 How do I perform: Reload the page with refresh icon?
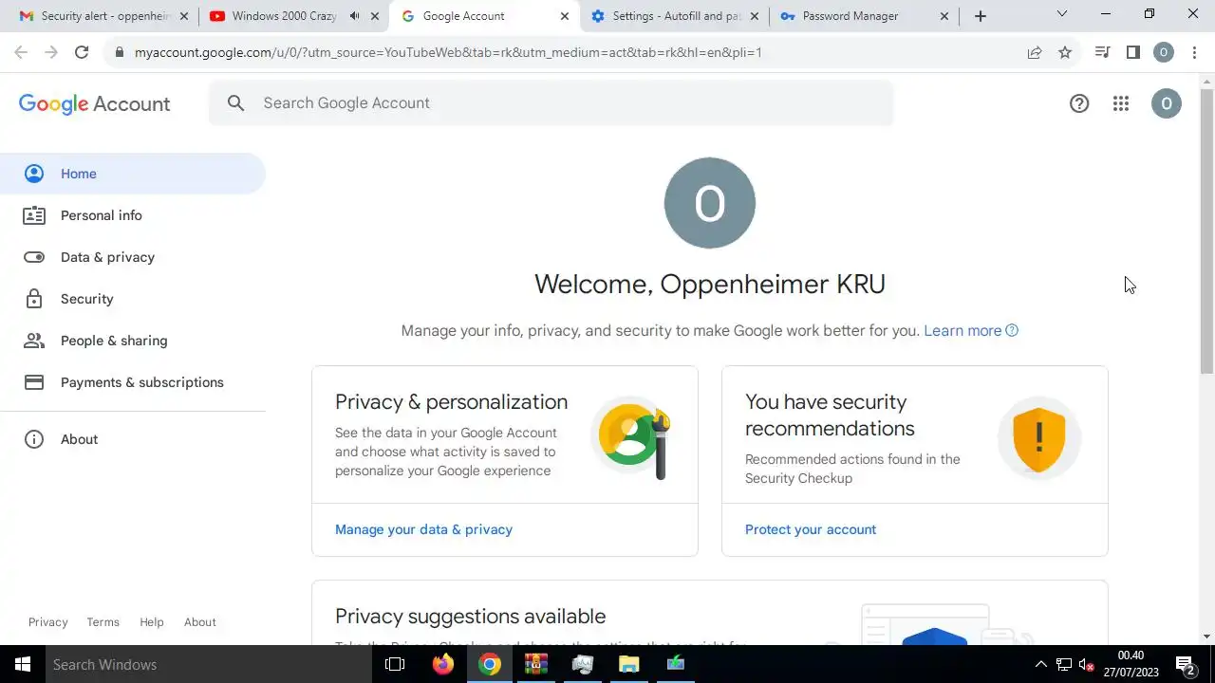(82, 52)
